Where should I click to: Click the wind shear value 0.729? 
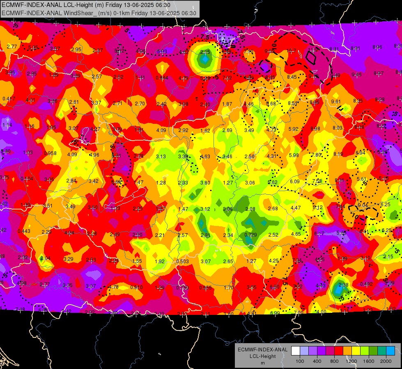tap(251, 235)
